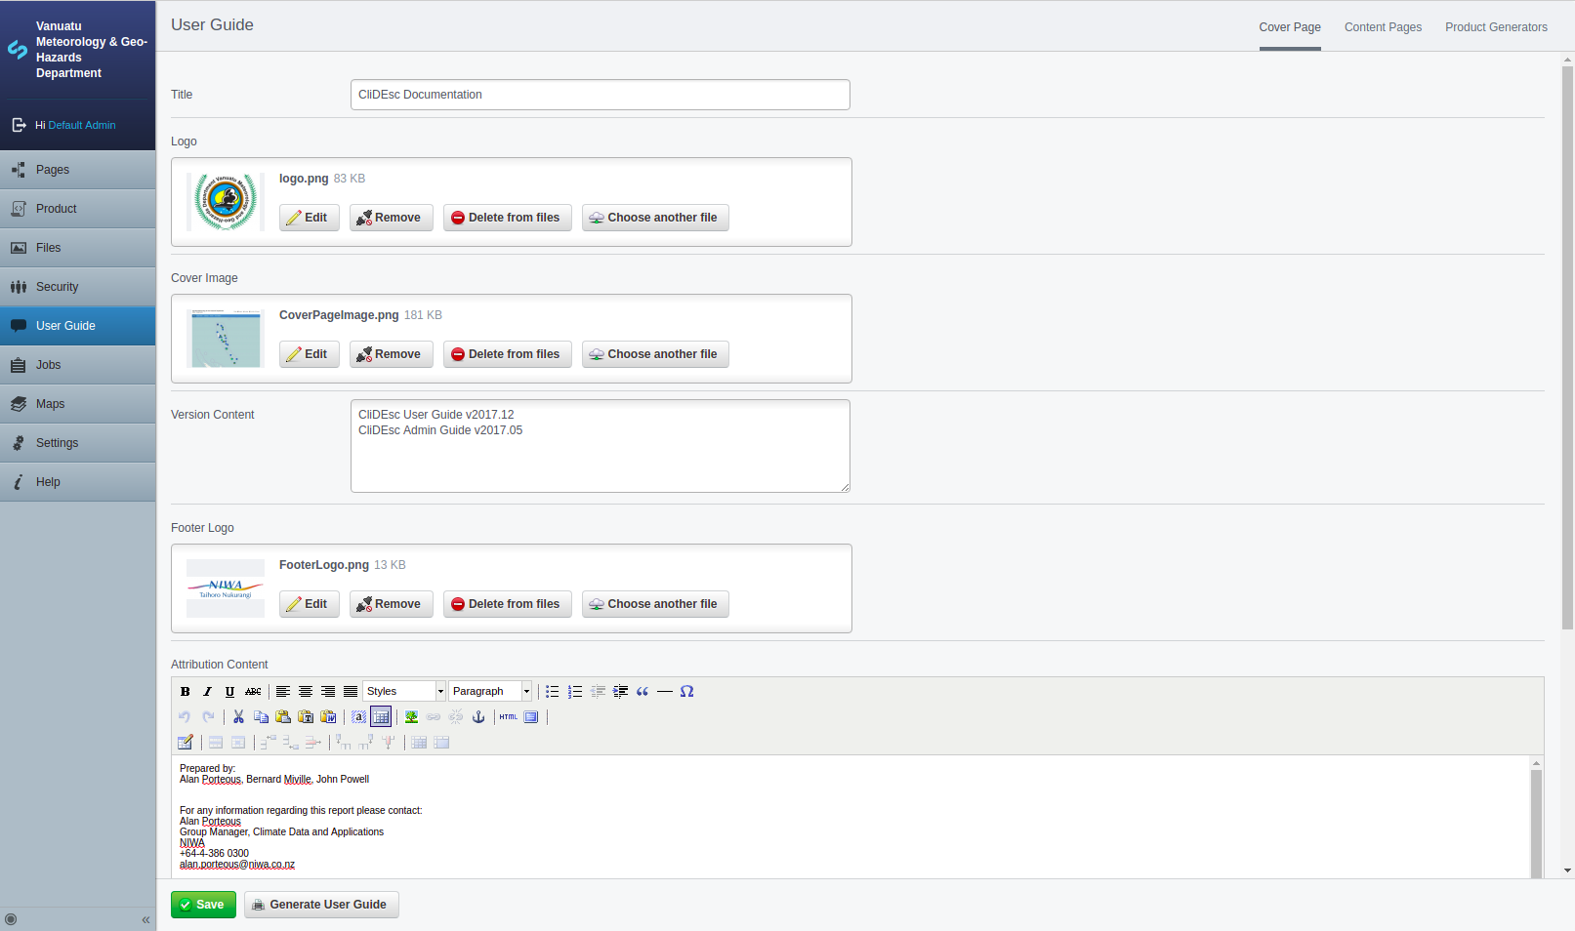The image size is (1575, 931).
Task: Click the insert anchor icon
Action: (x=478, y=717)
